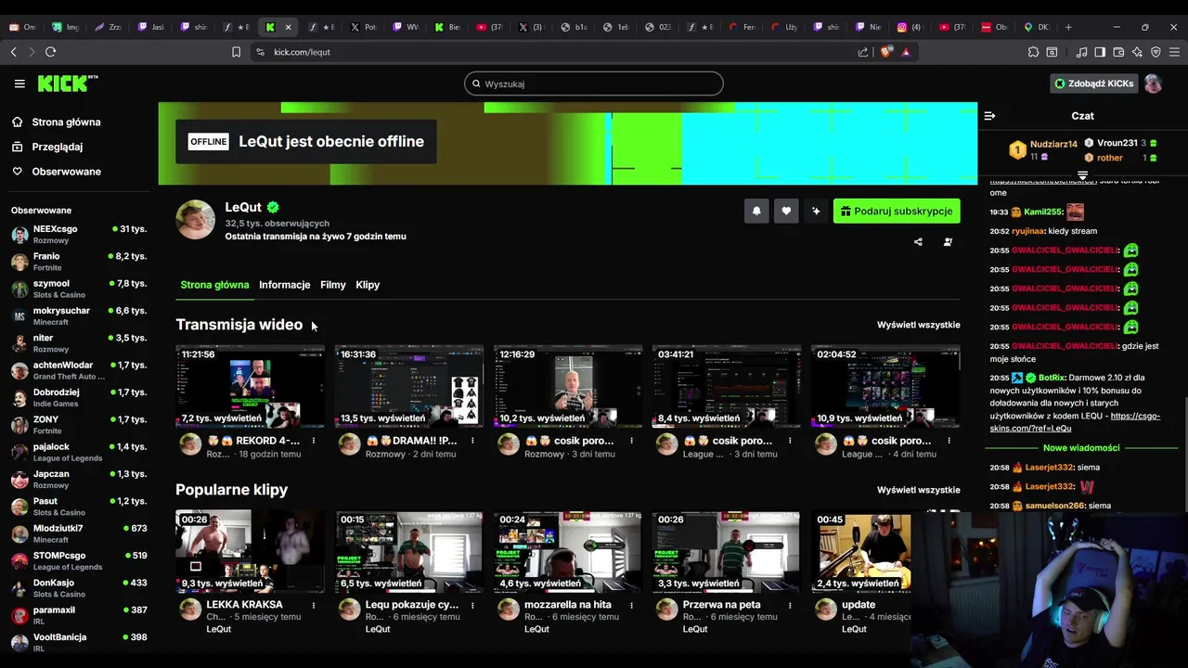Click the Zdobądź KICKs button
The width and height of the screenshot is (1188, 668).
[1093, 83]
